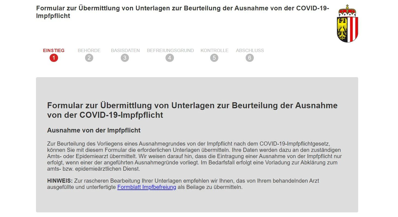Click the step 5 circle
This screenshot has width=398, height=217.
pyautogui.click(x=214, y=58)
